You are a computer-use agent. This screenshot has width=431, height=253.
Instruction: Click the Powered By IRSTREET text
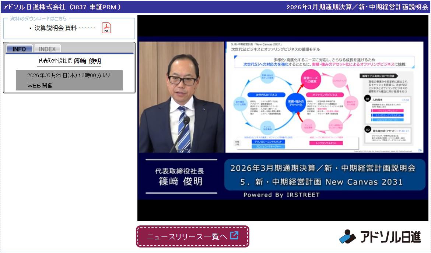(281, 195)
